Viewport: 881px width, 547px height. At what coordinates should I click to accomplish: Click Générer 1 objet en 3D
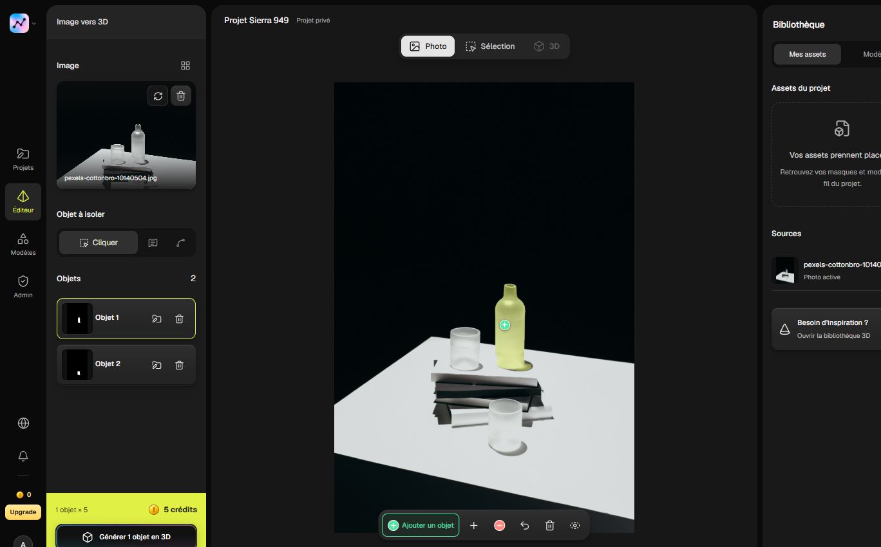pyautogui.click(x=126, y=536)
